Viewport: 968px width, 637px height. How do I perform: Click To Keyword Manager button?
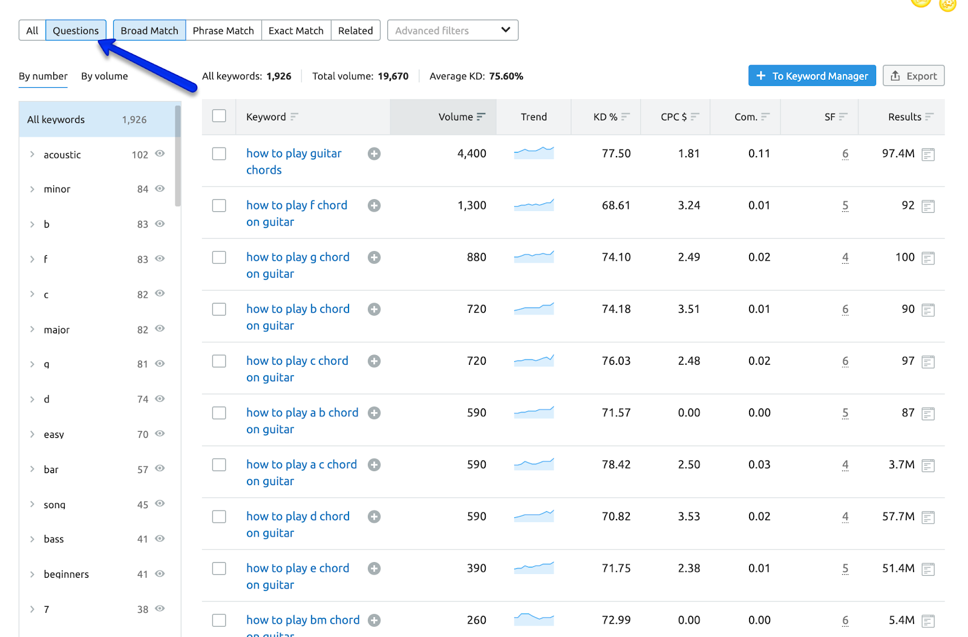(812, 76)
